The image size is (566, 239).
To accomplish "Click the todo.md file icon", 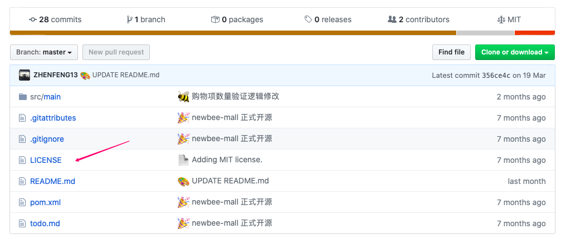I will point(23,223).
